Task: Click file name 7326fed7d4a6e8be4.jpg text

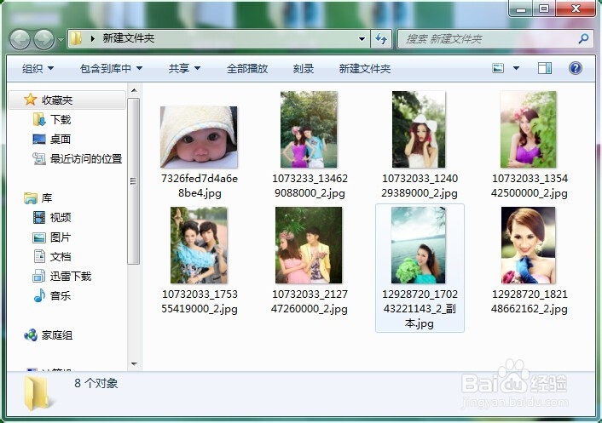Action: (x=200, y=186)
